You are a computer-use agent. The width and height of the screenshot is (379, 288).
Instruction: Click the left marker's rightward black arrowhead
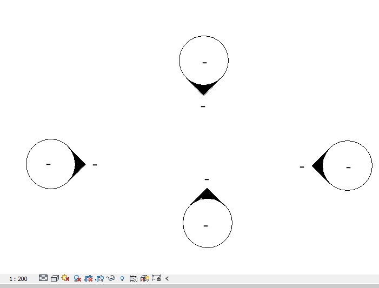tap(79, 164)
